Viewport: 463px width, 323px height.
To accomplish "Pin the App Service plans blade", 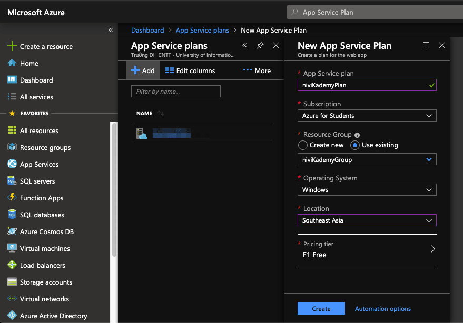I will click(x=260, y=45).
